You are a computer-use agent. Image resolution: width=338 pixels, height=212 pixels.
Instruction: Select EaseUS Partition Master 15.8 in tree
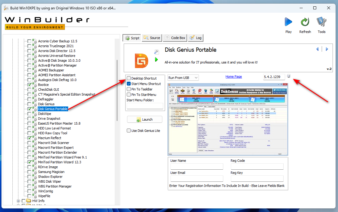pyautogui.click(x=59, y=123)
